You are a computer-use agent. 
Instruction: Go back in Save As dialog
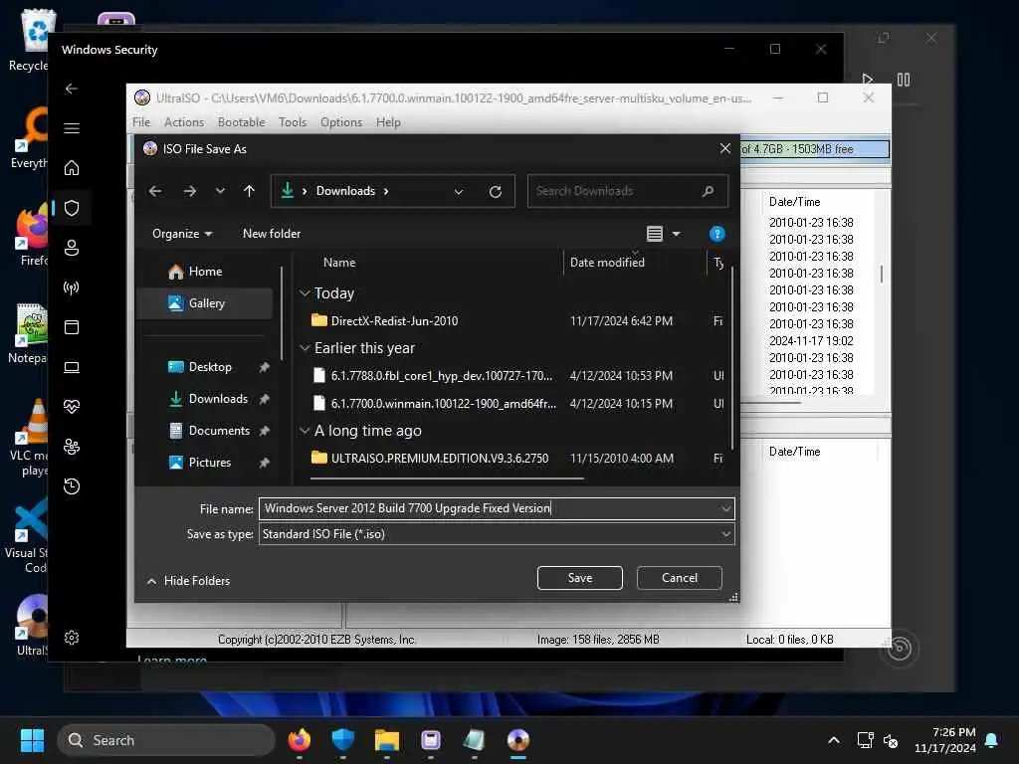tap(155, 191)
